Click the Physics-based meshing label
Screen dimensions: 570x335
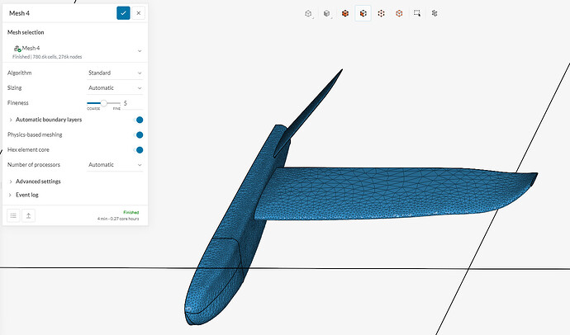tap(35, 135)
